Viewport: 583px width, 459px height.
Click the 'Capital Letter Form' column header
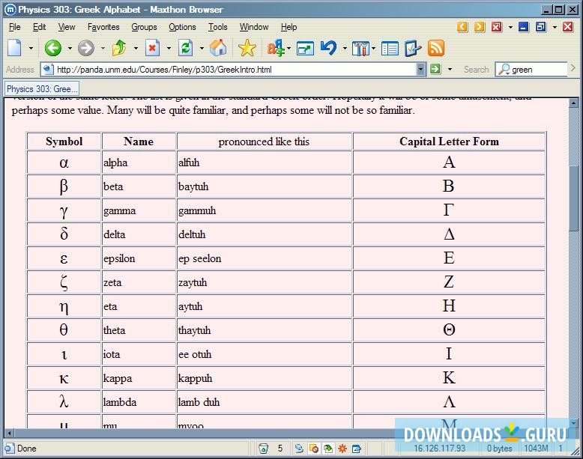449,142
